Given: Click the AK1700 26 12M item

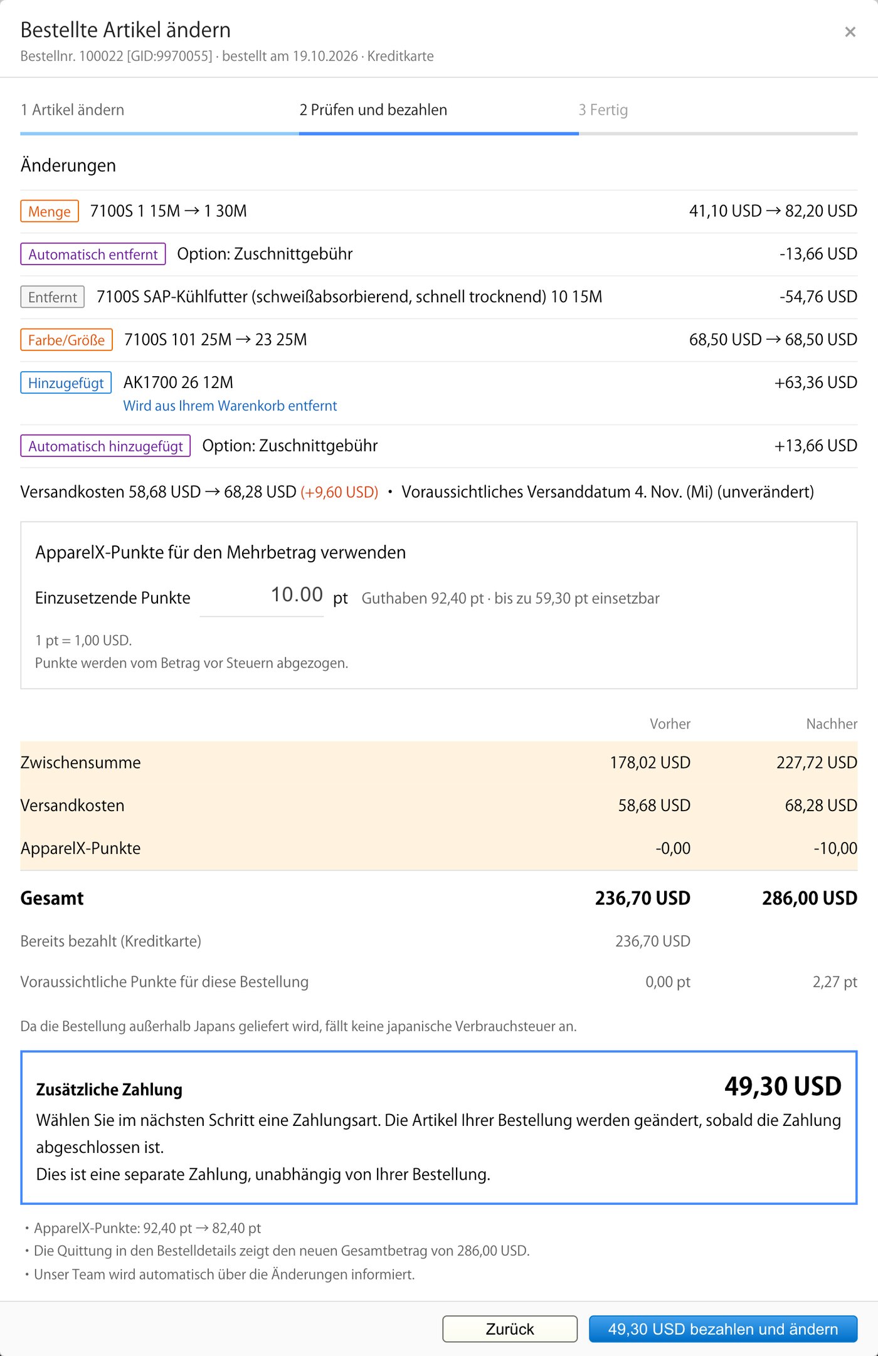Looking at the screenshot, I should (x=178, y=382).
